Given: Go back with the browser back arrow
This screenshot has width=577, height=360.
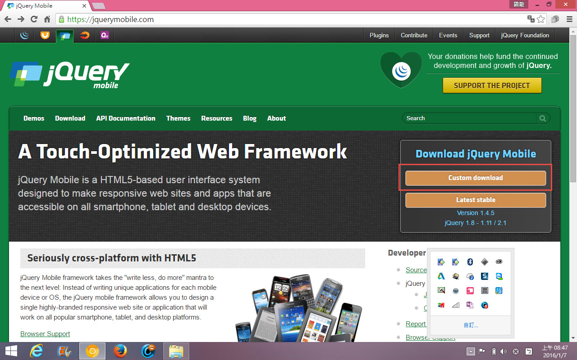Looking at the screenshot, I should click(8, 19).
